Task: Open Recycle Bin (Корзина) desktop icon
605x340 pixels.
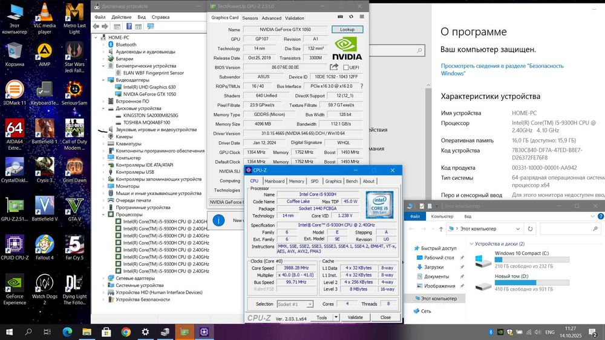Action: pyautogui.click(x=15, y=54)
